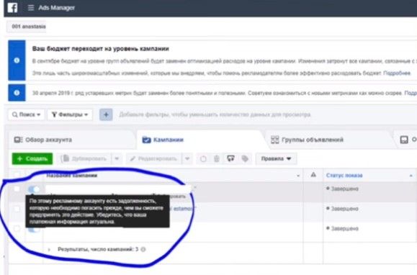
Task: Switch to the Группы объявлений tab
Action: (307, 140)
